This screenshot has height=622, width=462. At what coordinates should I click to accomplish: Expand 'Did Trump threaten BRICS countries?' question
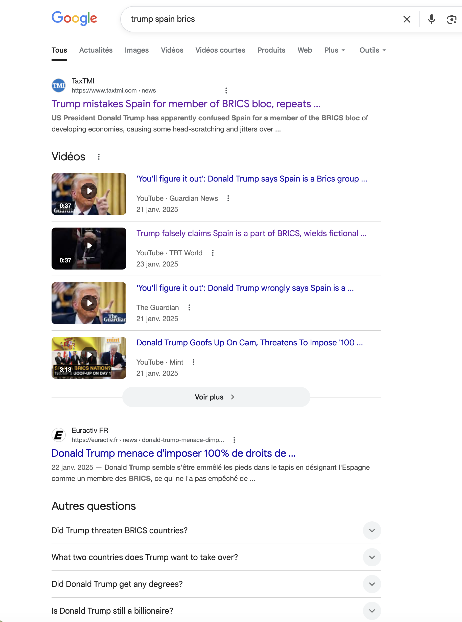(x=372, y=530)
